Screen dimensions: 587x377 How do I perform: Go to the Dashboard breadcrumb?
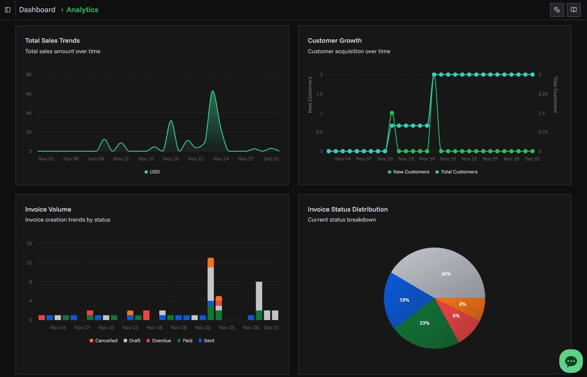coord(37,10)
